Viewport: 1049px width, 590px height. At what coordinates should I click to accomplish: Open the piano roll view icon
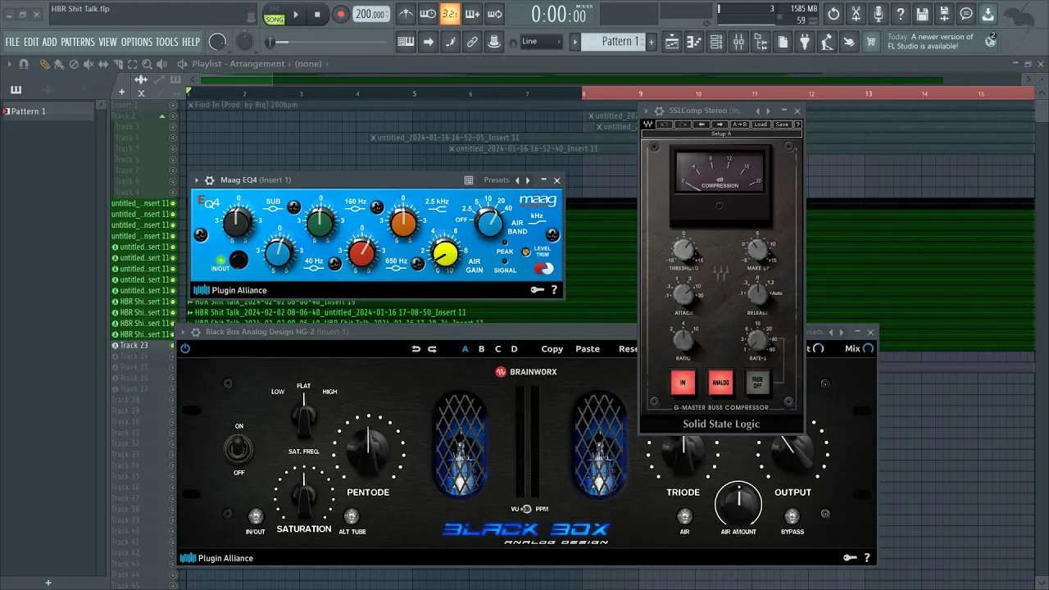[693, 42]
